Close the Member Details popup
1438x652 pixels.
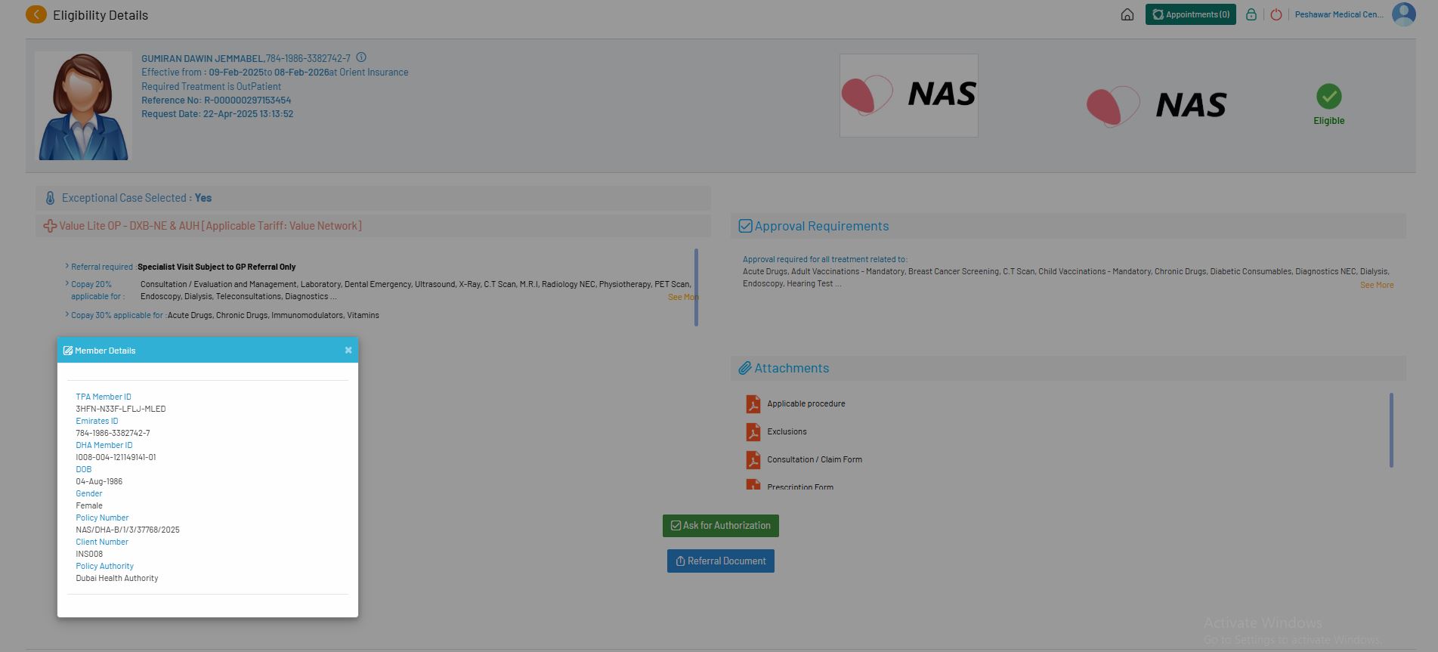tap(348, 351)
